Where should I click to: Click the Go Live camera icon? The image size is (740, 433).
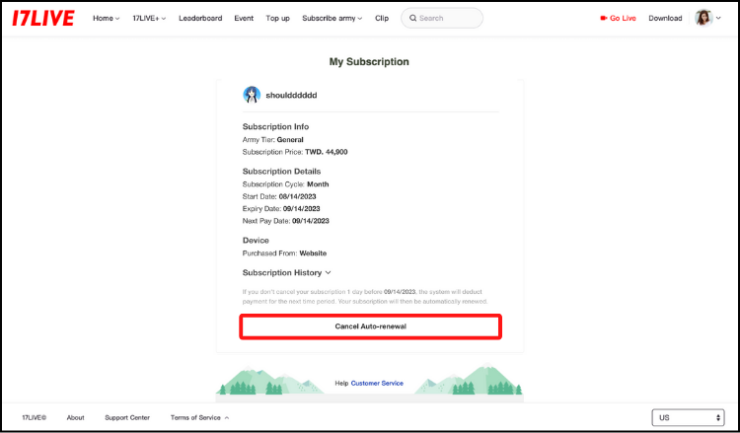[604, 18]
